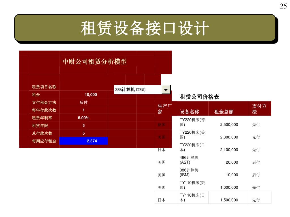The height and width of the screenshot is (217, 290).
Task: Click 后付 in the 486计算机(AST) row
Action: [256, 162]
